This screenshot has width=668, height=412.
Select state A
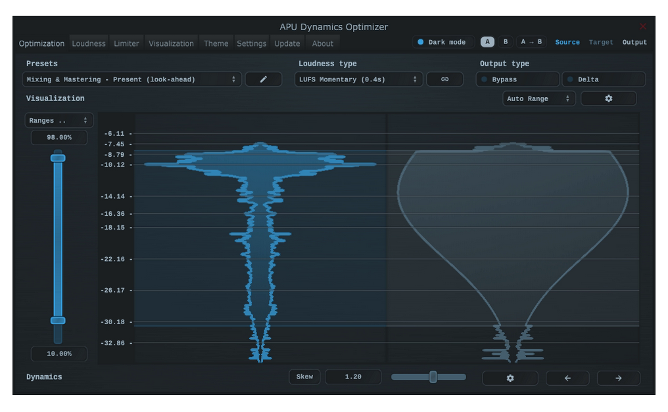(487, 42)
